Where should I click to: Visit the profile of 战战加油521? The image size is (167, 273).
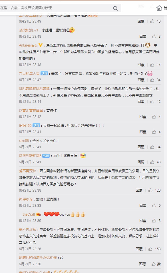pos(29,30)
